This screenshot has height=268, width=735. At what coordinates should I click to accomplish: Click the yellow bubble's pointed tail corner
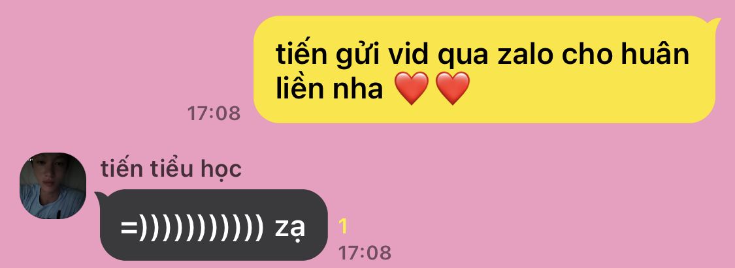715,22
